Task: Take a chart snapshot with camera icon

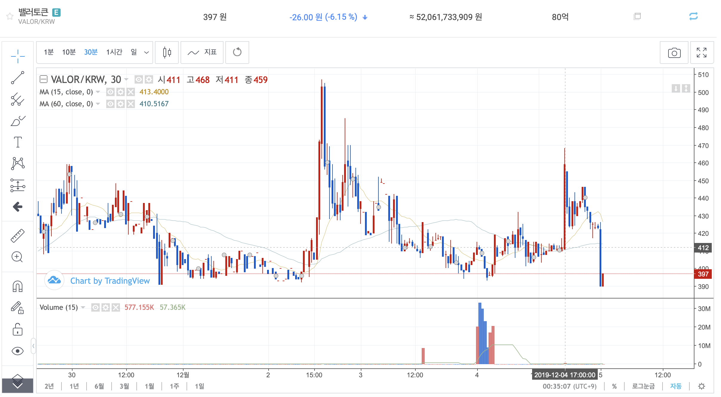Action: (674, 53)
